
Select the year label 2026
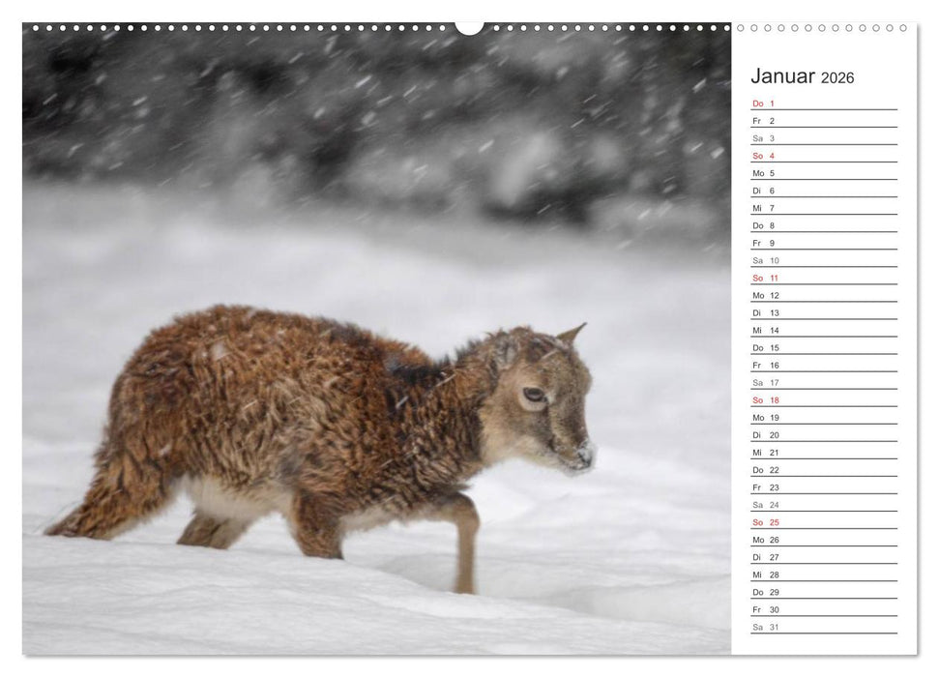pos(839,77)
